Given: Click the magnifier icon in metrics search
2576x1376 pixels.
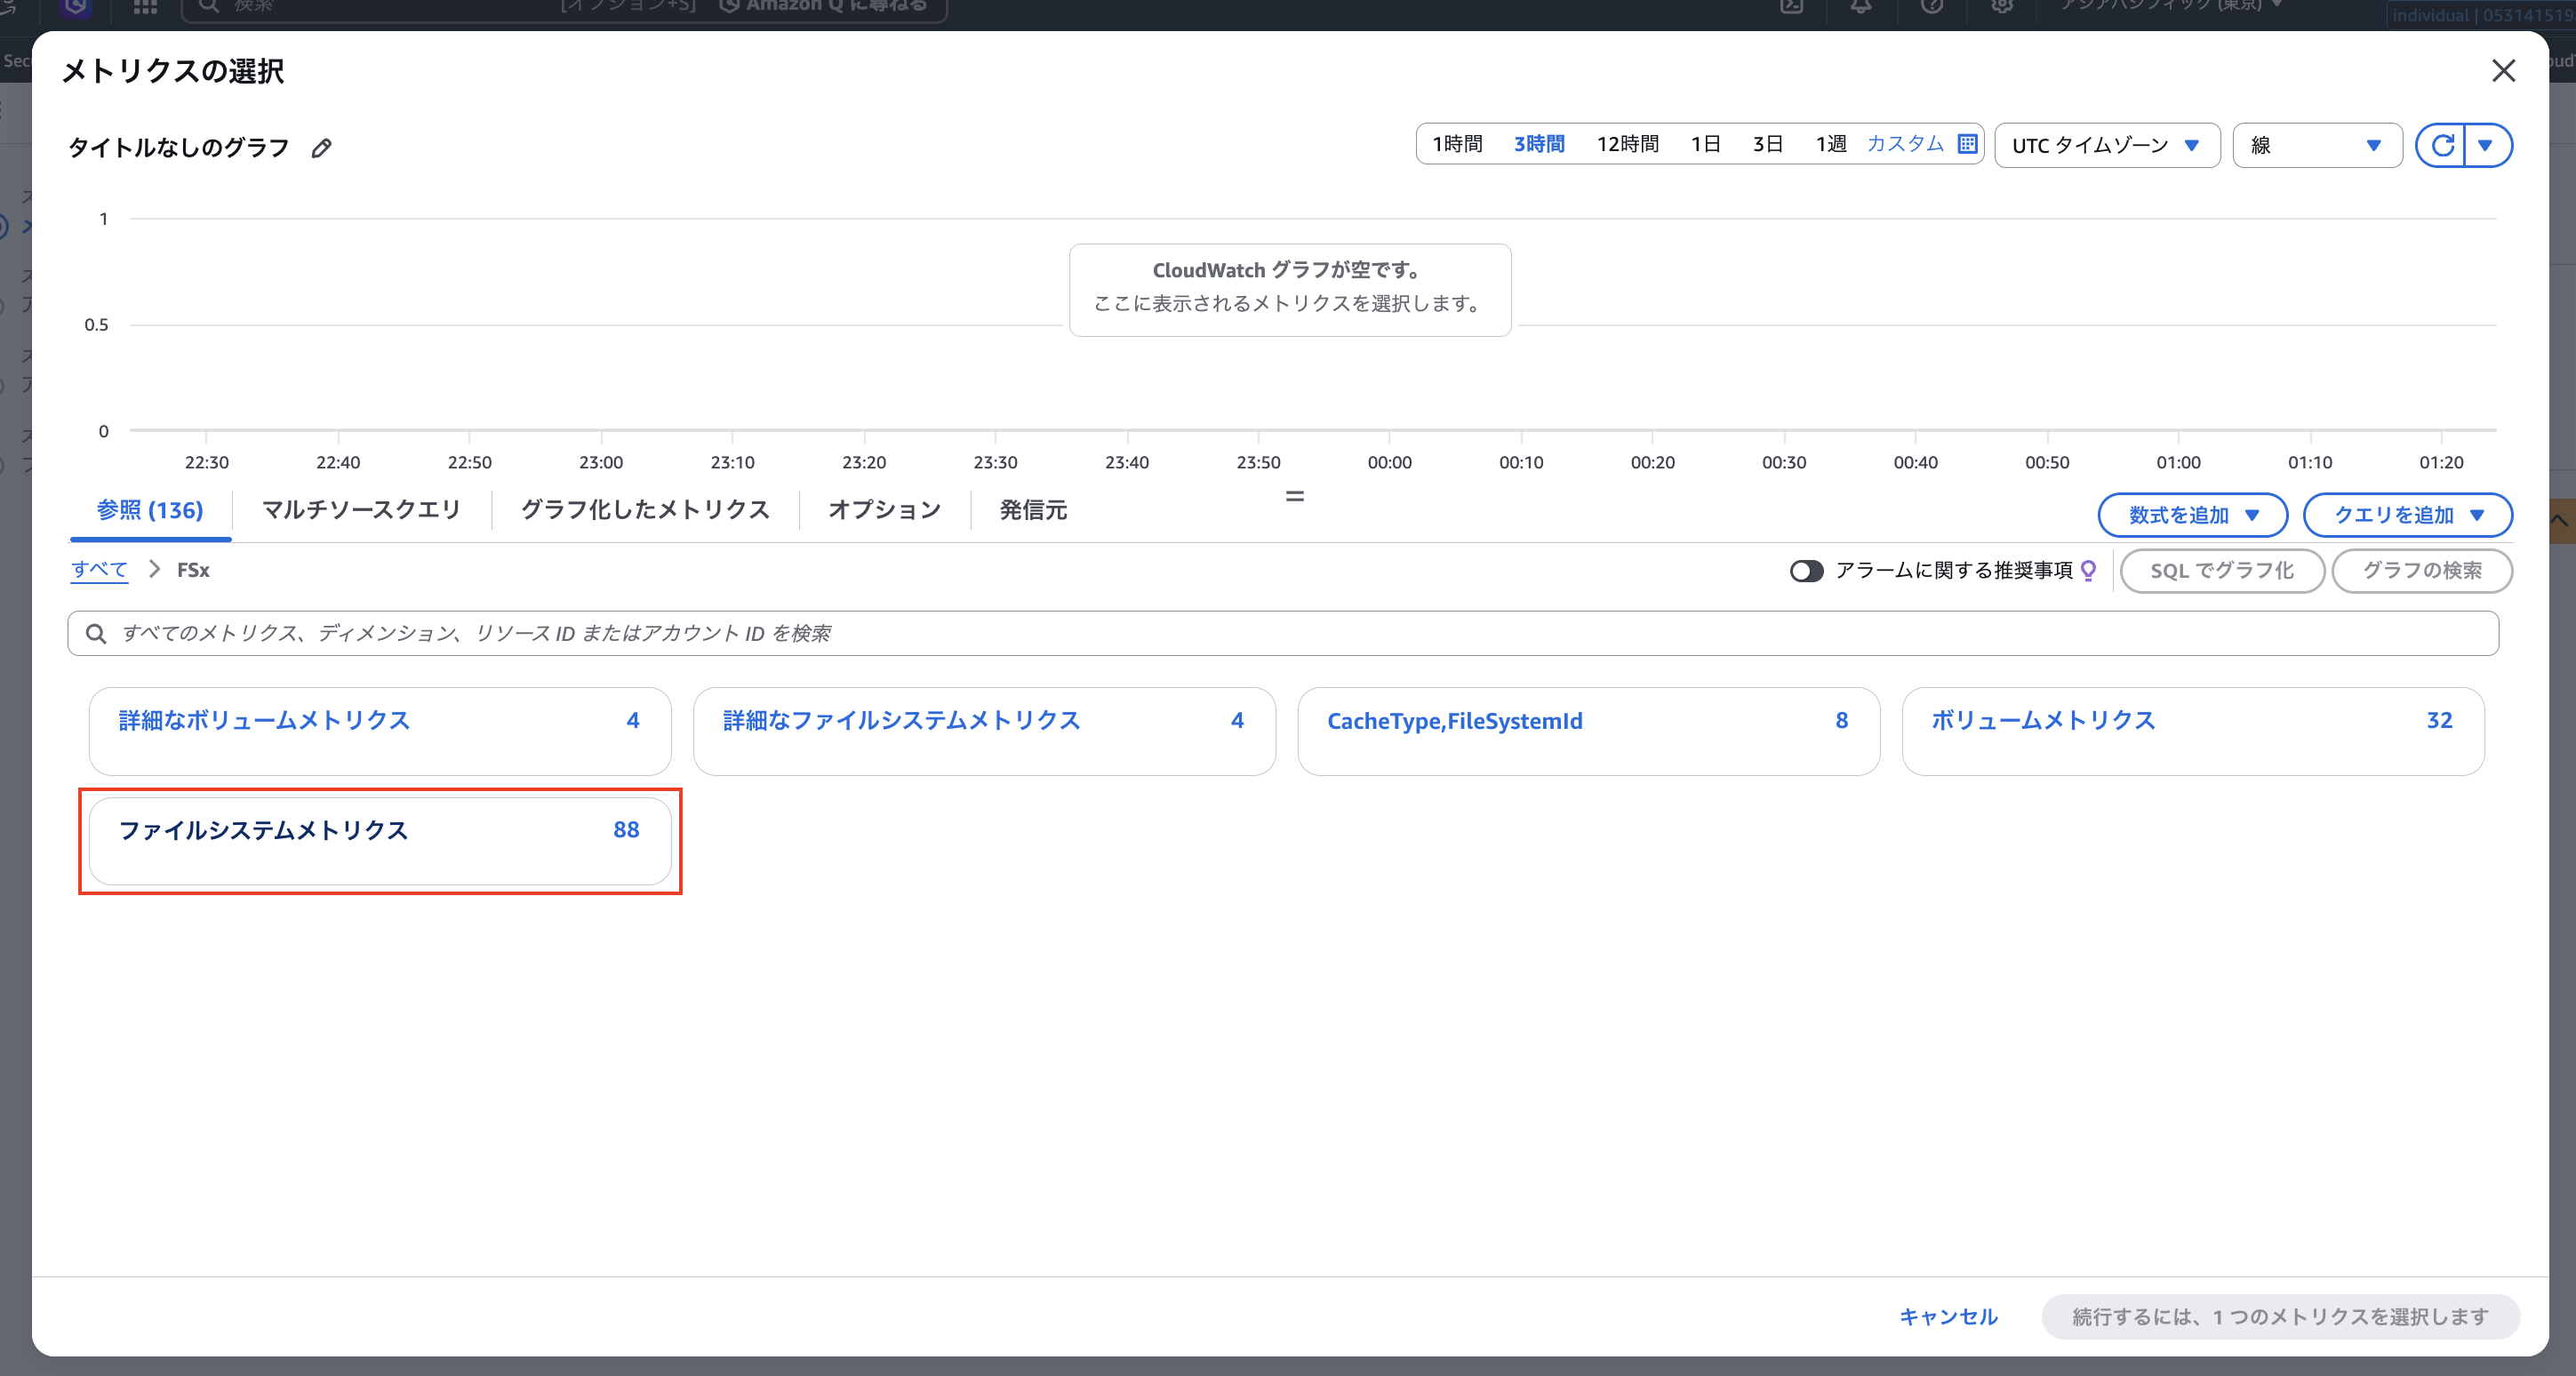Looking at the screenshot, I should pos(96,633).
